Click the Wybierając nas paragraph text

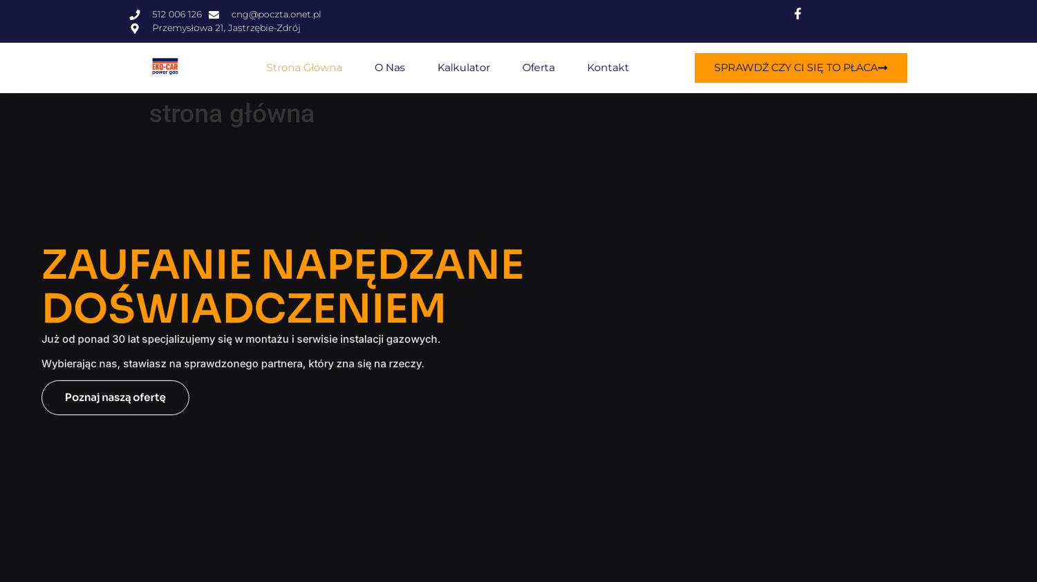pos(233,364)
